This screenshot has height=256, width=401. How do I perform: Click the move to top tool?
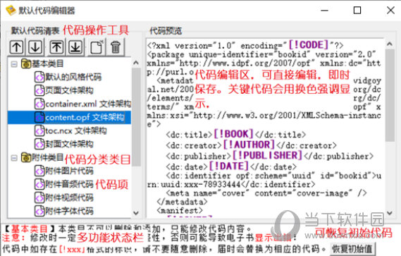pos(56,47)
